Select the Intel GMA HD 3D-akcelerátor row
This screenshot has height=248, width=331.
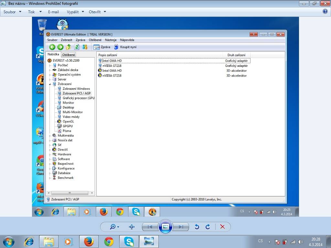click(x=174, y=71)
